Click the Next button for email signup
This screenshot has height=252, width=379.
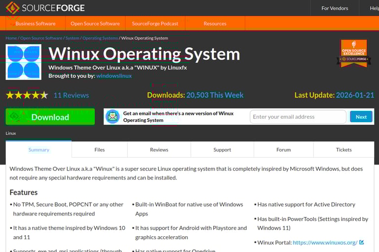pyautogui.click(x=361, y=117)
